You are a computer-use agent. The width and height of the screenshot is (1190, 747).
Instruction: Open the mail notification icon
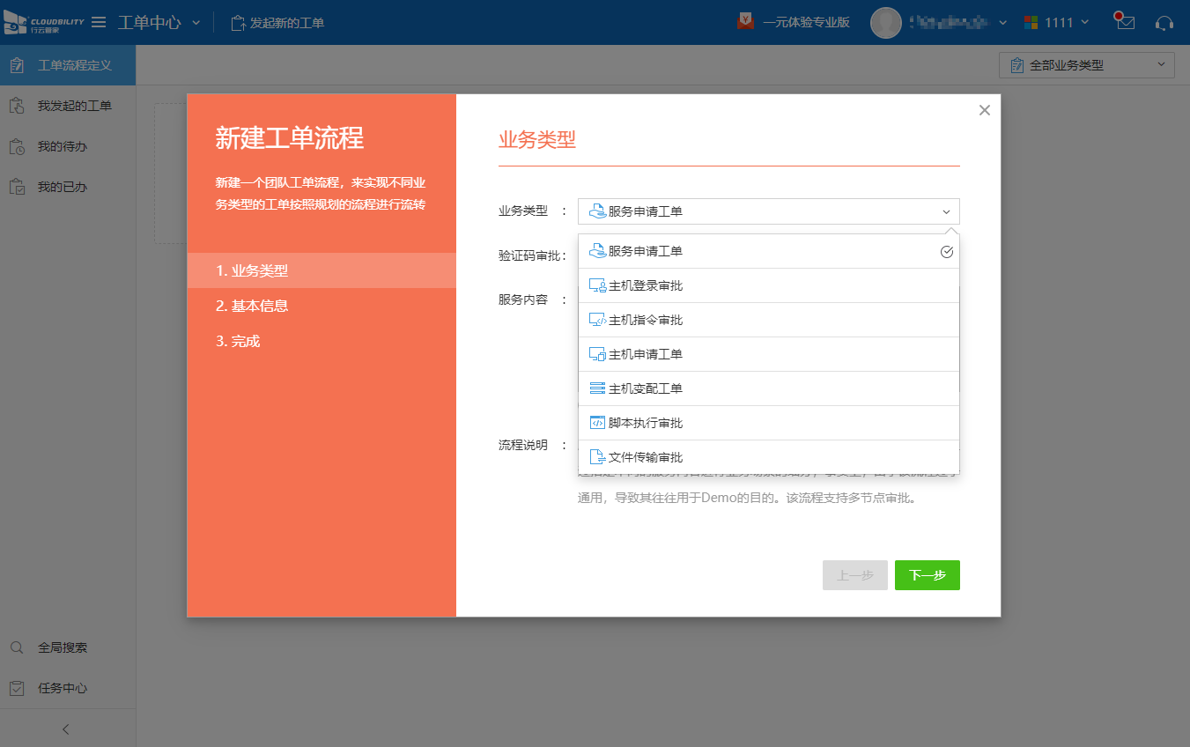(x=1125, y=22)
